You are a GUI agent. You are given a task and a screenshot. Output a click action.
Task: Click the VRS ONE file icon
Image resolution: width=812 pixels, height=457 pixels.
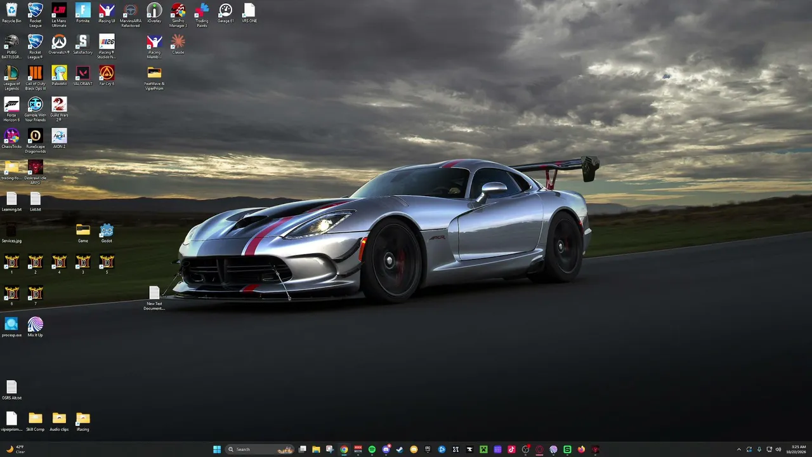pos(249,13)
